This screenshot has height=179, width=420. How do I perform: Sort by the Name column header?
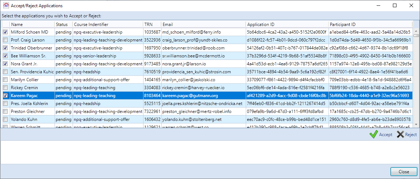pyautogui.click(x=32, y=24)
